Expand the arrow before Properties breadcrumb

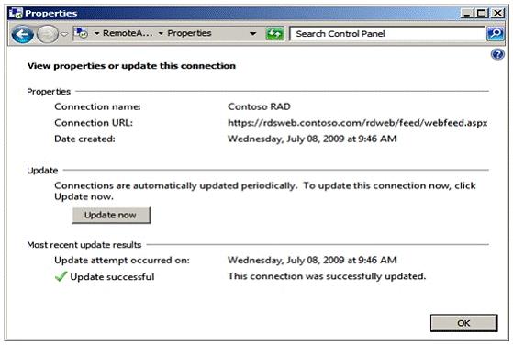pos(161,33)
